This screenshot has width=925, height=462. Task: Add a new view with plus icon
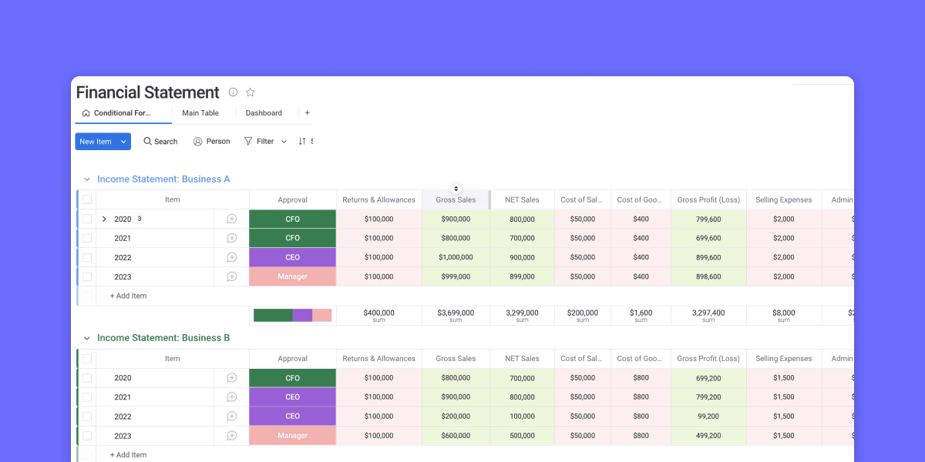tap(307, 113)
